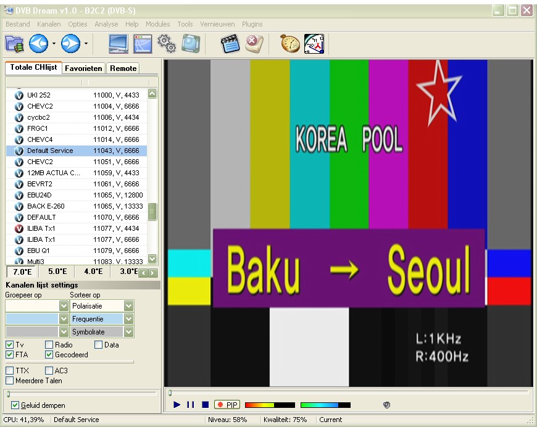
Task: Click the blue previous channel arrow icon
Action: [39, 44]
